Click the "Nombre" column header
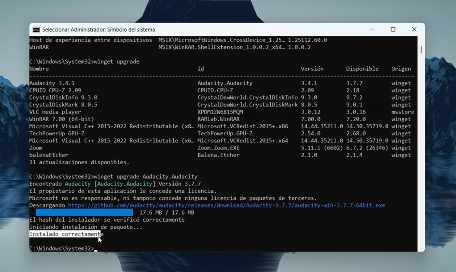This screenshot has height=272, width=456. 39,69
